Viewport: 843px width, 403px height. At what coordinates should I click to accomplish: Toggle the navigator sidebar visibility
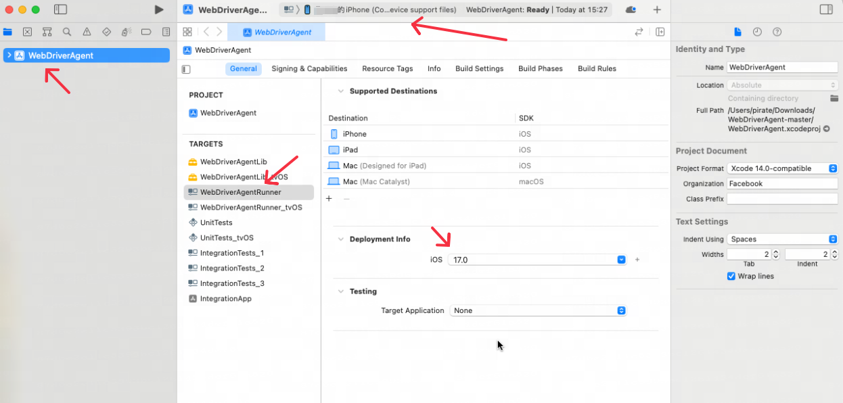point(60,9)
